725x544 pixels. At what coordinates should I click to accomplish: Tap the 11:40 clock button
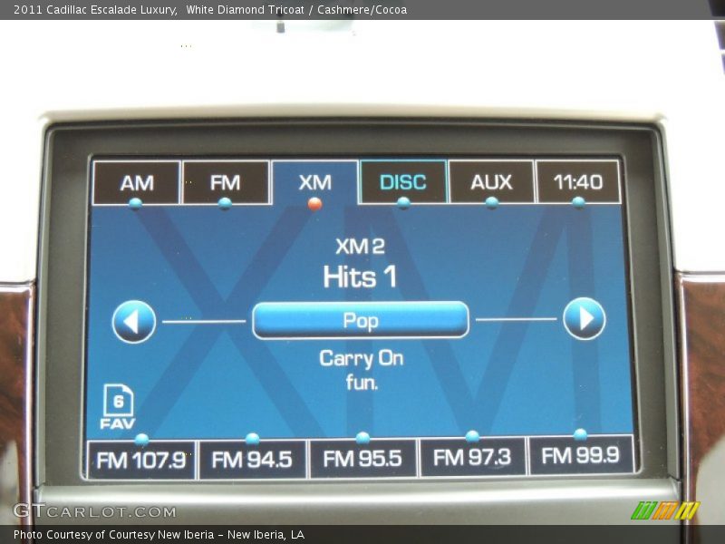pos(578,181)
